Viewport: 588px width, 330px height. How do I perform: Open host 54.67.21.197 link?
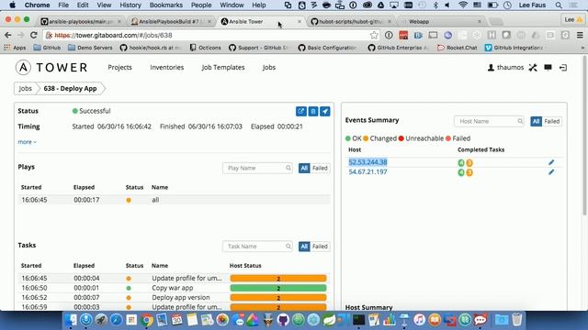367,171
